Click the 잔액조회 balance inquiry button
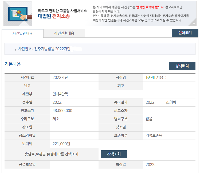 (x=114, y=154)
